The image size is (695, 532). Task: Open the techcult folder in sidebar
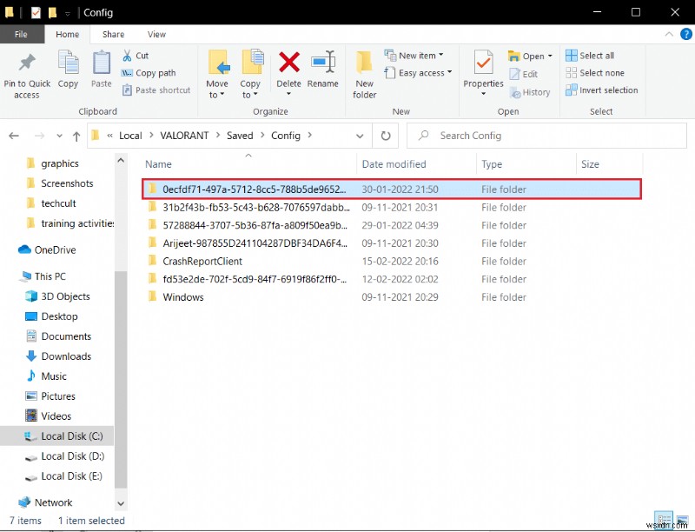(51, 203)
